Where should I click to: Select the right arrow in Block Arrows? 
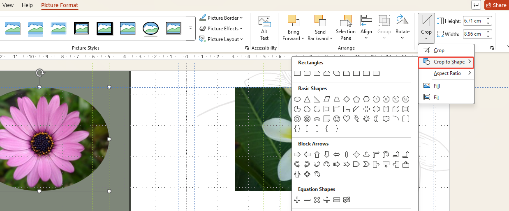(297, 154)
